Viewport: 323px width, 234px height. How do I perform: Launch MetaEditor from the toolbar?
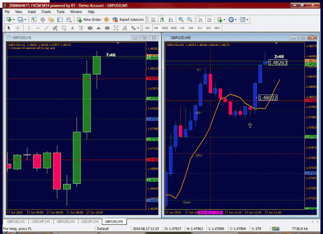[x=106, y=20]
